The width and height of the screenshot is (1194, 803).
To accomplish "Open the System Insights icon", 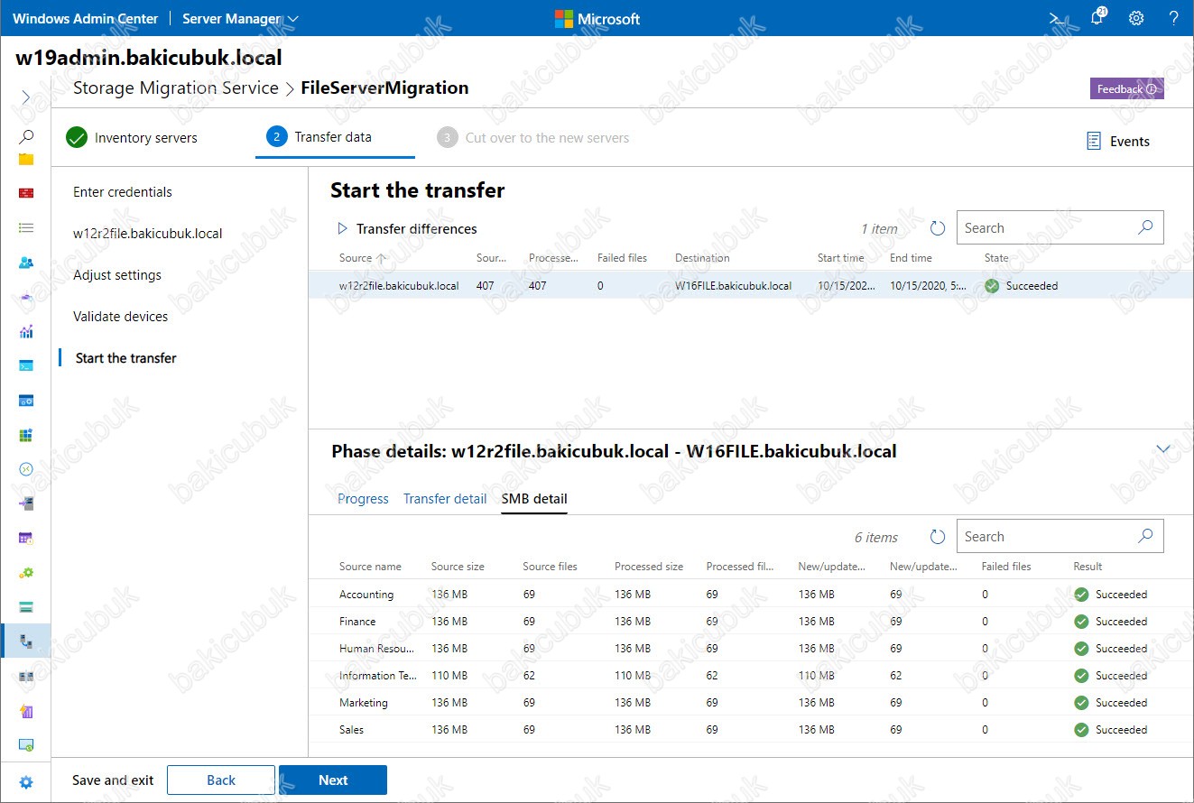I will pos(26,711).
